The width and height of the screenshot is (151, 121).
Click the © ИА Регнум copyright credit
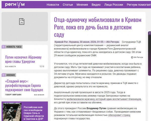(137, 57)
